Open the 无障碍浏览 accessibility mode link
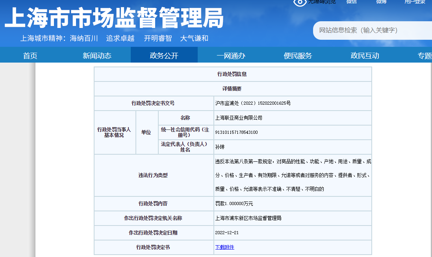The width and height of the screenshot is (432, 257). 322,2
